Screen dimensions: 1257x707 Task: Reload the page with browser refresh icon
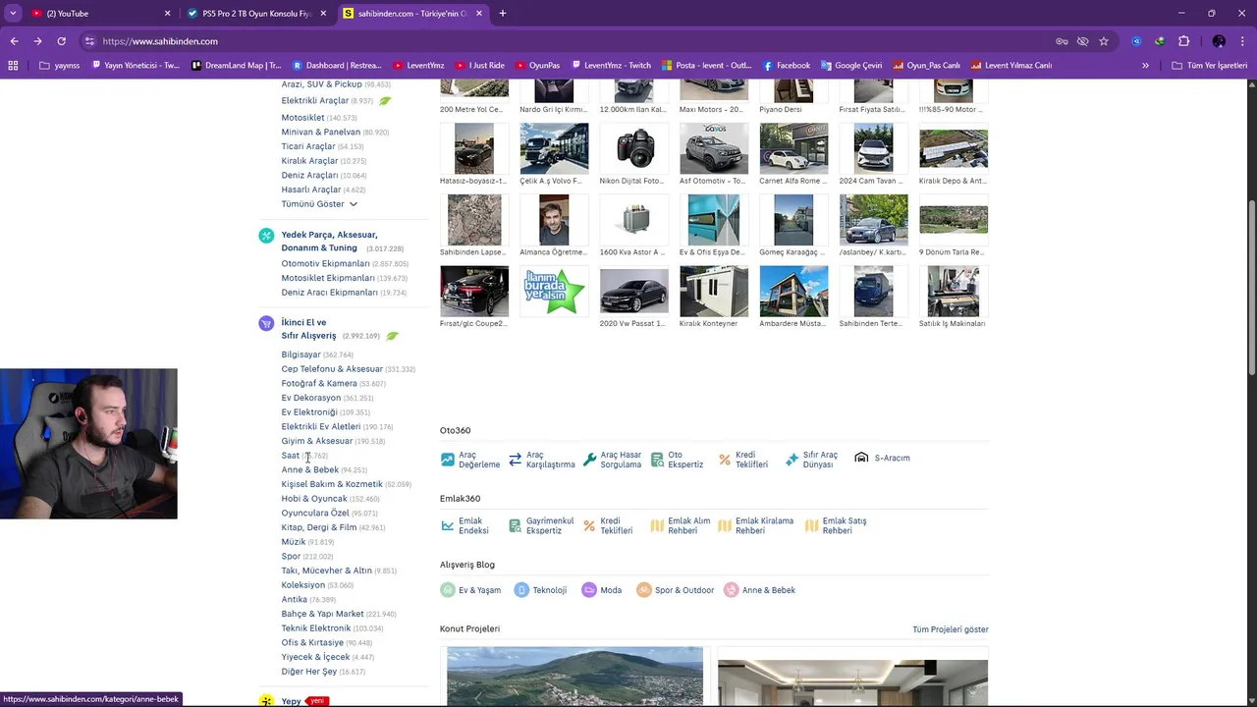point(61,41)
